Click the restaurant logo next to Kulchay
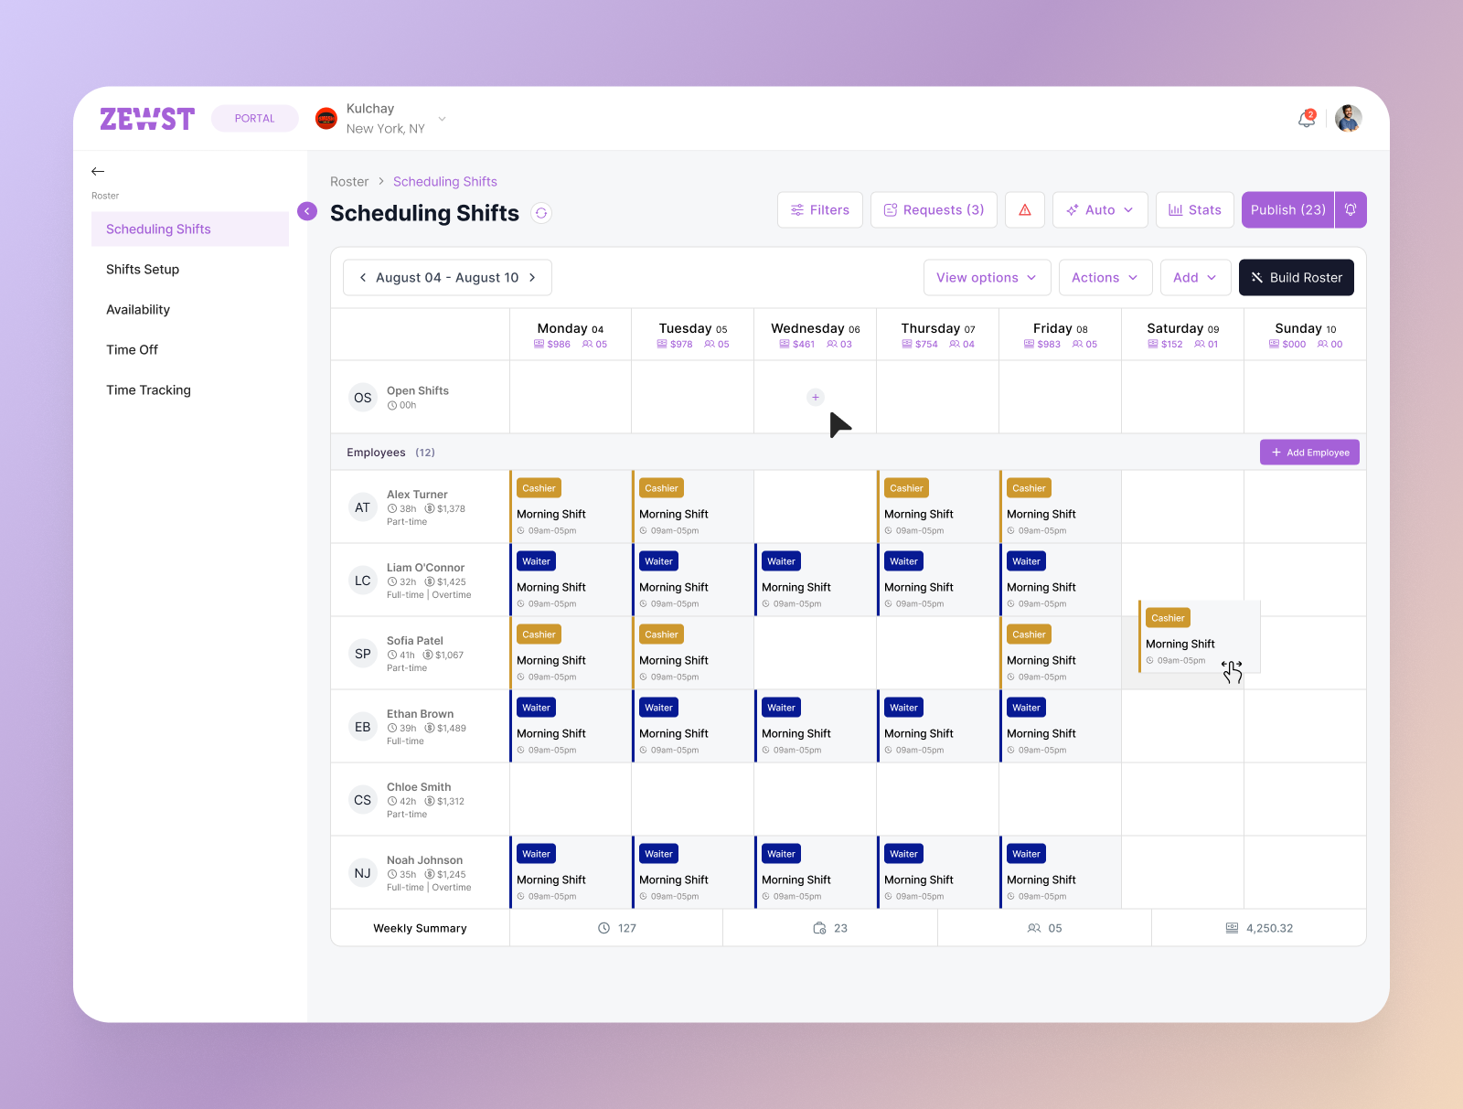 (x=326, y=118)
